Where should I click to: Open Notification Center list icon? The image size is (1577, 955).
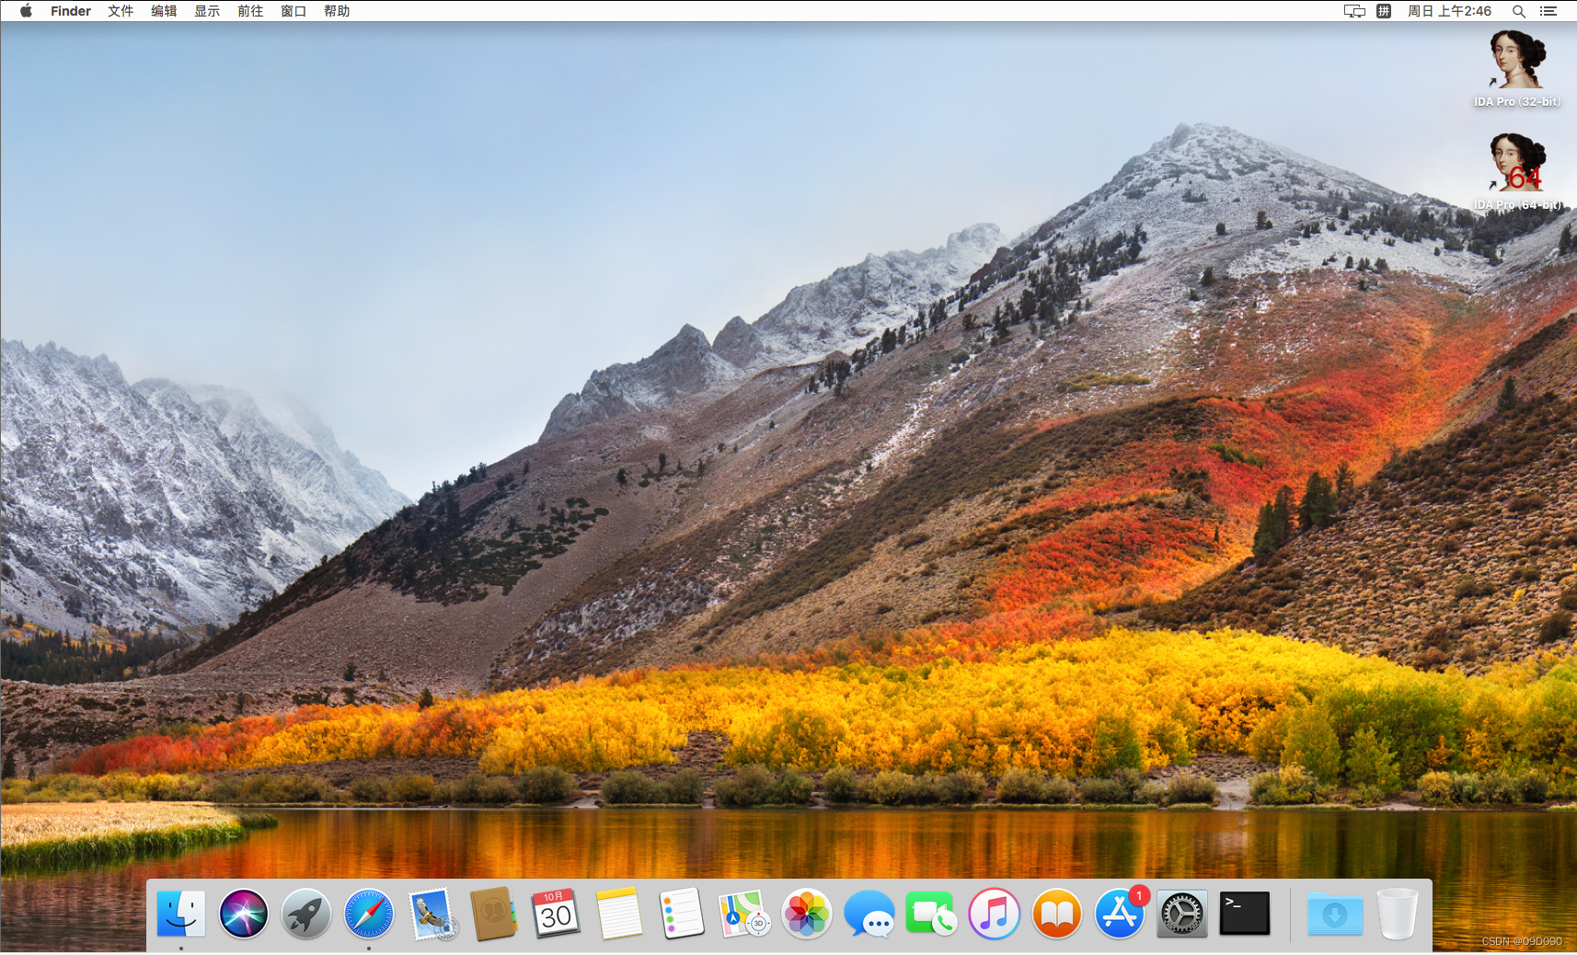point(1548,11)
